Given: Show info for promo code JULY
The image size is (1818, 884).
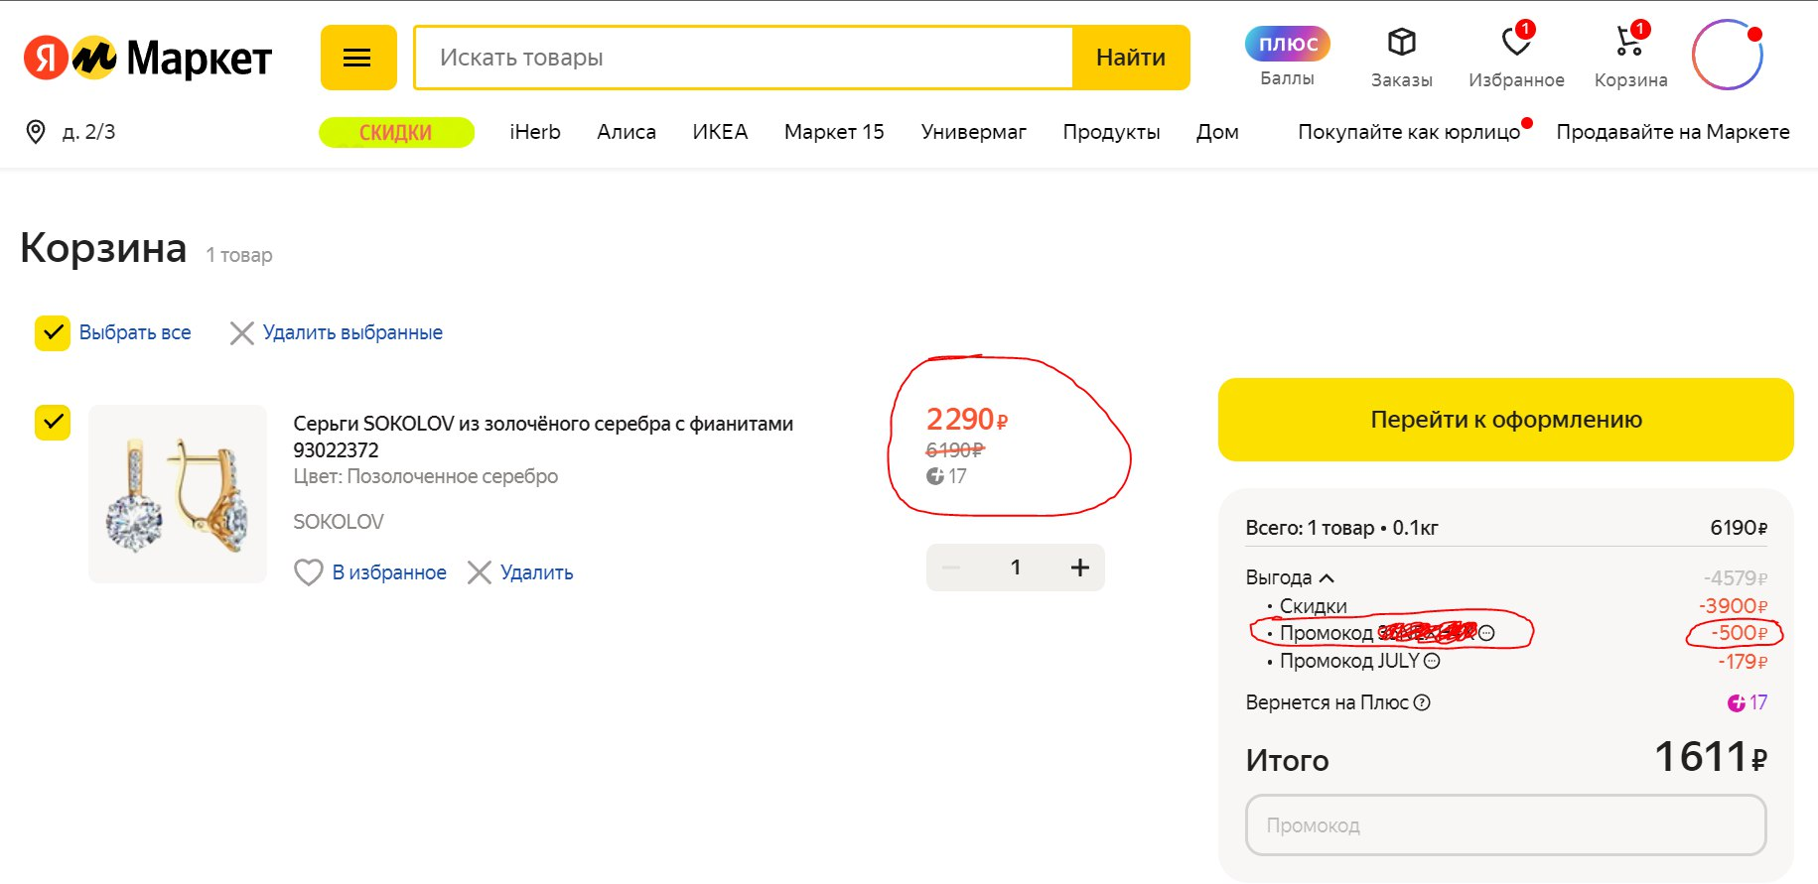Looking at the screenshot, I should (x=1432, y=661).
